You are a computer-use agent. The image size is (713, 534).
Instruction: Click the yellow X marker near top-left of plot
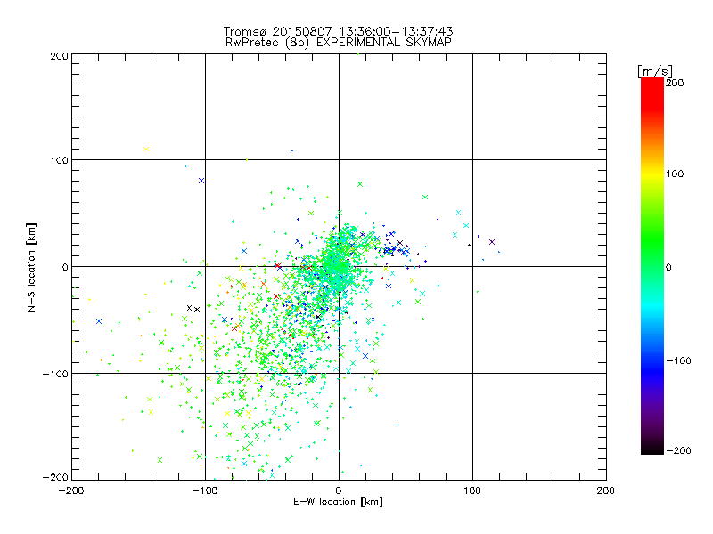point(146,149)
